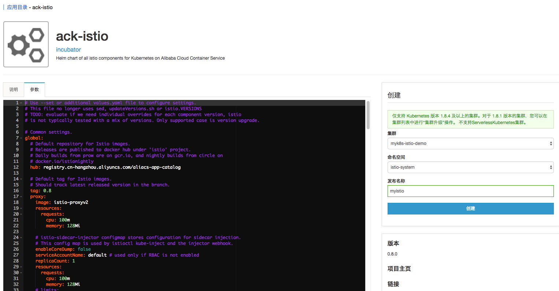Click the enableCoreDump: false line
559x291 pixels.
pyautogui.click(x=63, y=249)
